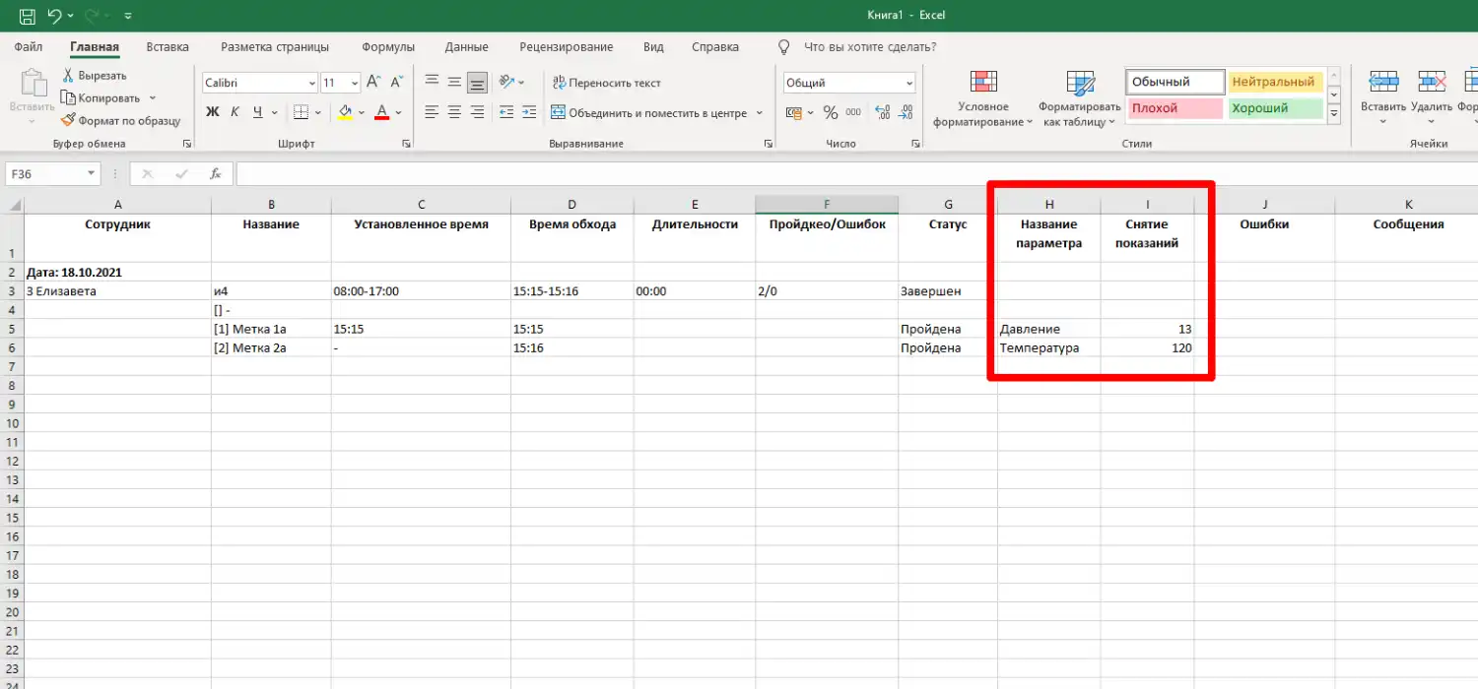This screenshot has width=1478, height=689.
Task: Click the percent style icon
Action: 830,112
